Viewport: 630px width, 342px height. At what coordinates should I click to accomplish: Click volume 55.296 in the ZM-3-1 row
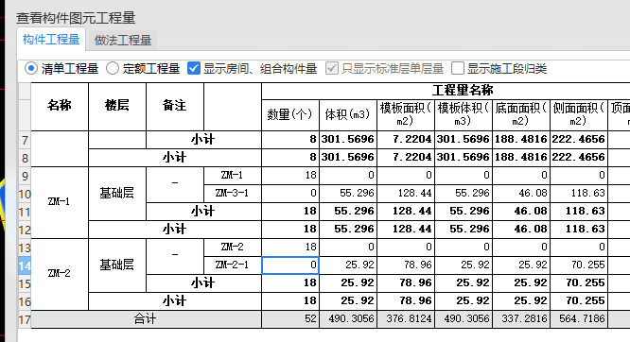(347, 194)
